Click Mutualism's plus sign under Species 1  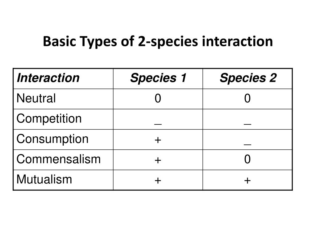pyautogui.click(x=158, y=180)
